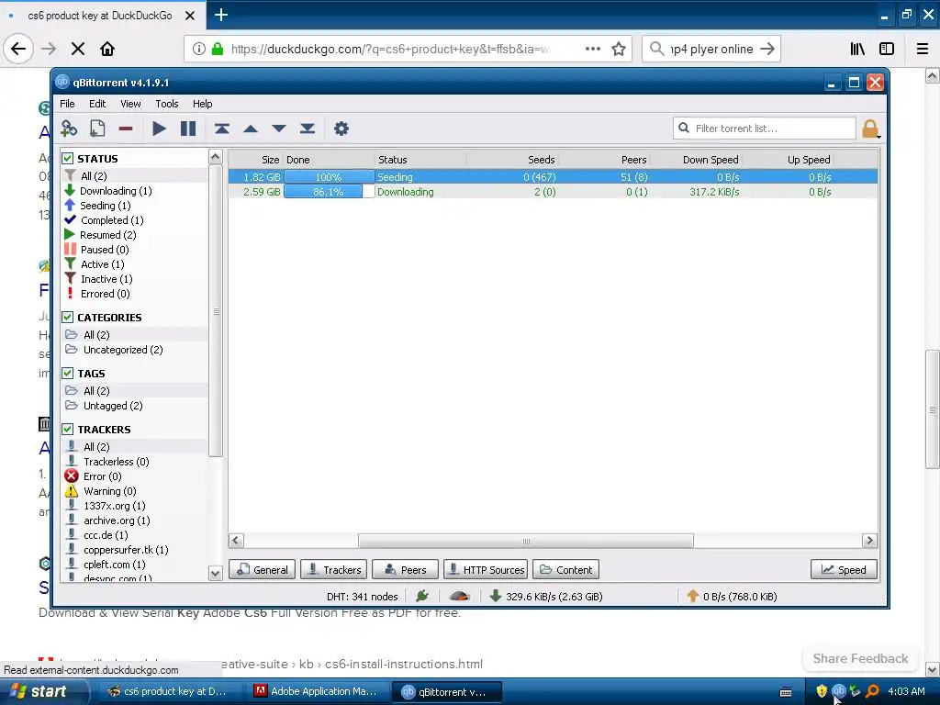The width and height of the screenshot is (940, 705).
Task: Select the coppersurfer.tk (1) tracker
Action: 126,550
